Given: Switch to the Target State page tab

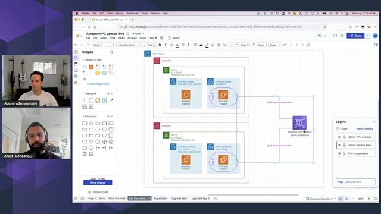Looking at the screenshot, I should 160,199.
